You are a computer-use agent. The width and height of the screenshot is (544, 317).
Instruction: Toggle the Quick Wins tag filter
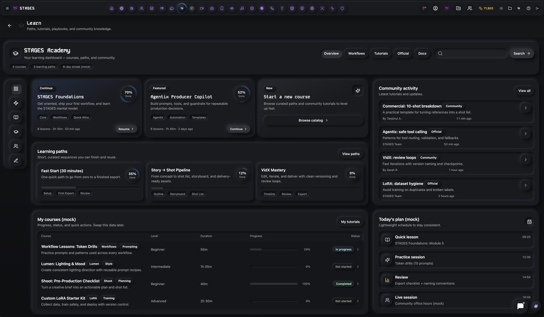coord(81,116)
